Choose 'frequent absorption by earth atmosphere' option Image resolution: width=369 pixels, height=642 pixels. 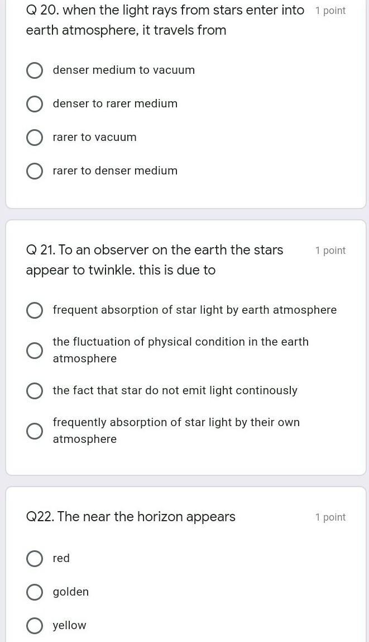(35, 310)
